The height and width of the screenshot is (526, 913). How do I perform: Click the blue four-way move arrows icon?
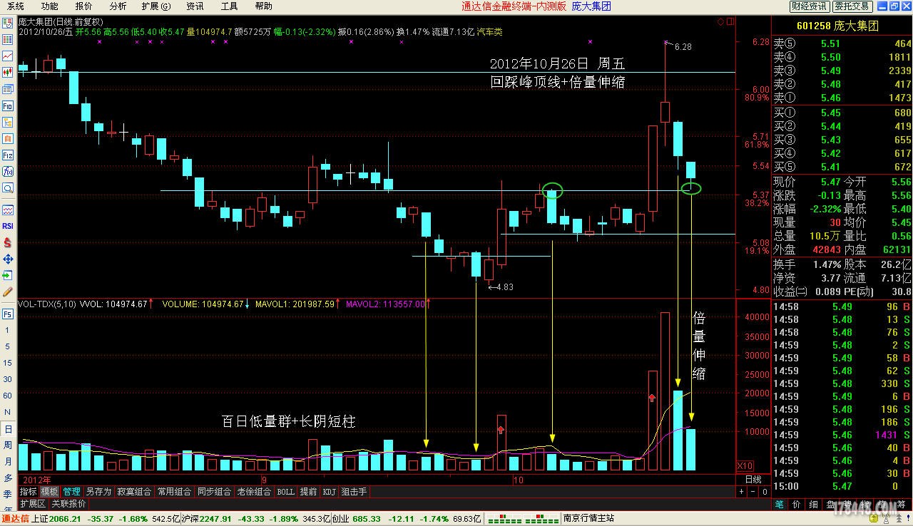(x=7, y=259)
